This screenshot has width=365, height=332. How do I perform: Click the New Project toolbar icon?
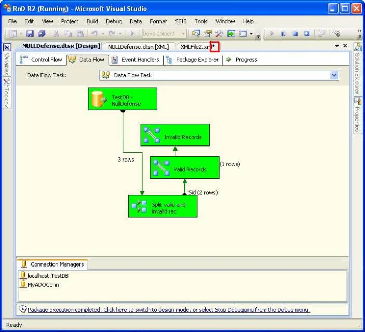[x=13, y=34]
